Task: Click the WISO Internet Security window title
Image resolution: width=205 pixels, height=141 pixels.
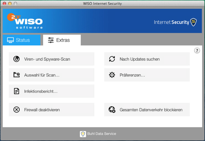Action: (102, 3)
